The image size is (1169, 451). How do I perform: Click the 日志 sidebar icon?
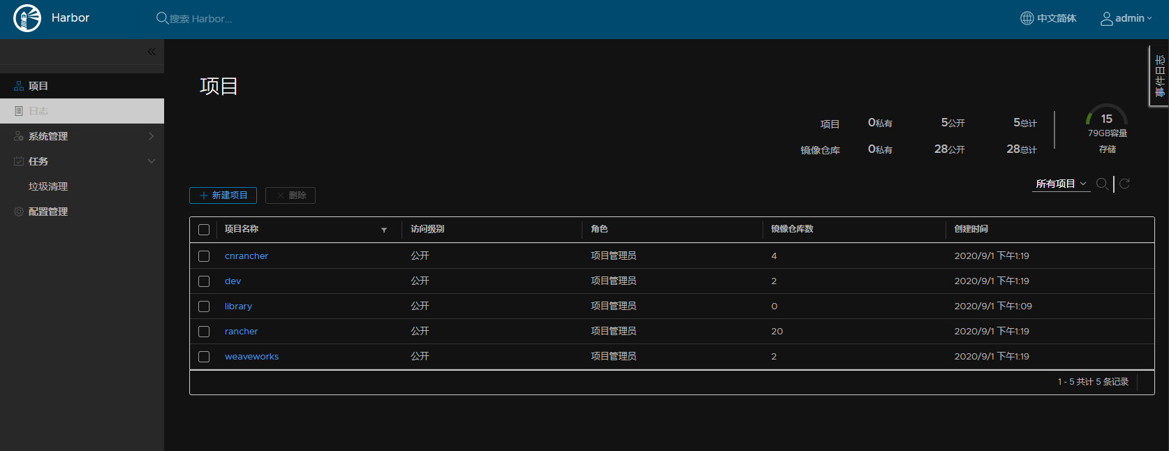tap(19, 111)
